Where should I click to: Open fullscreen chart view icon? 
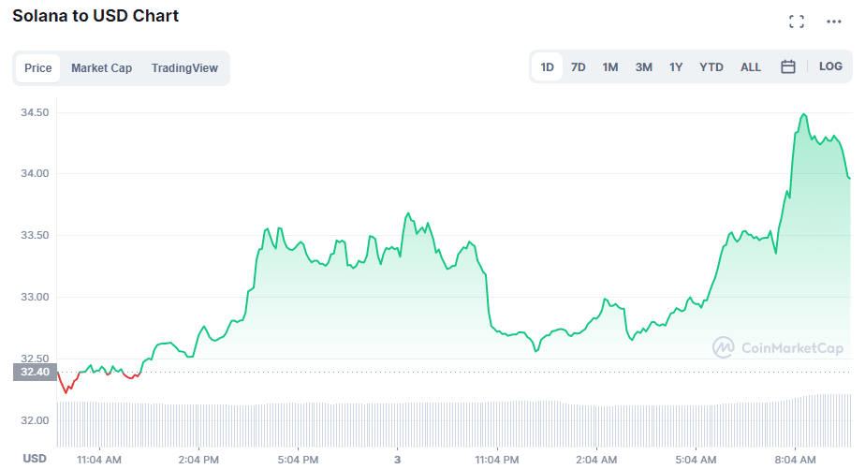(797, 22)
